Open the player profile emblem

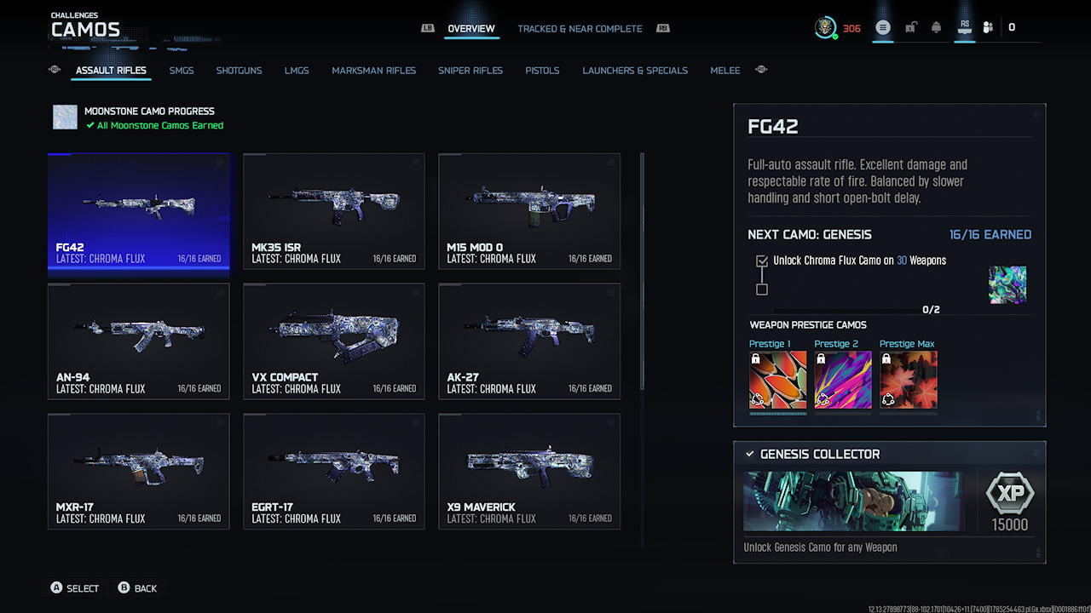[826, 27]
